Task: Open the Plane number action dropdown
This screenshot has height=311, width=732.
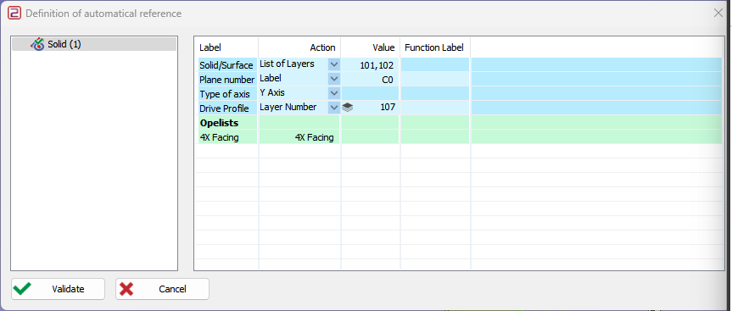Action: pyautogui.click(x=334, y=79)
